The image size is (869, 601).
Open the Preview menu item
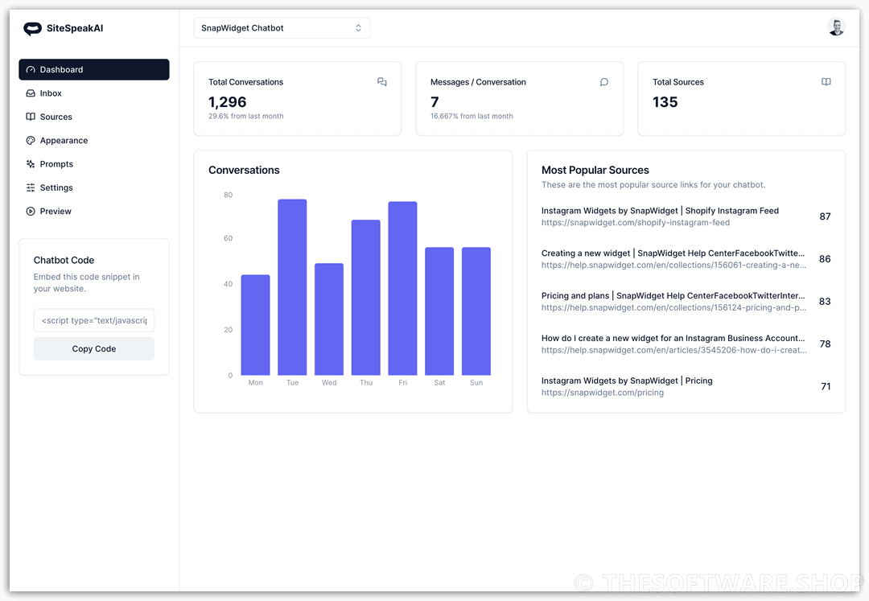pyautogui.click(x=94, y=211)
